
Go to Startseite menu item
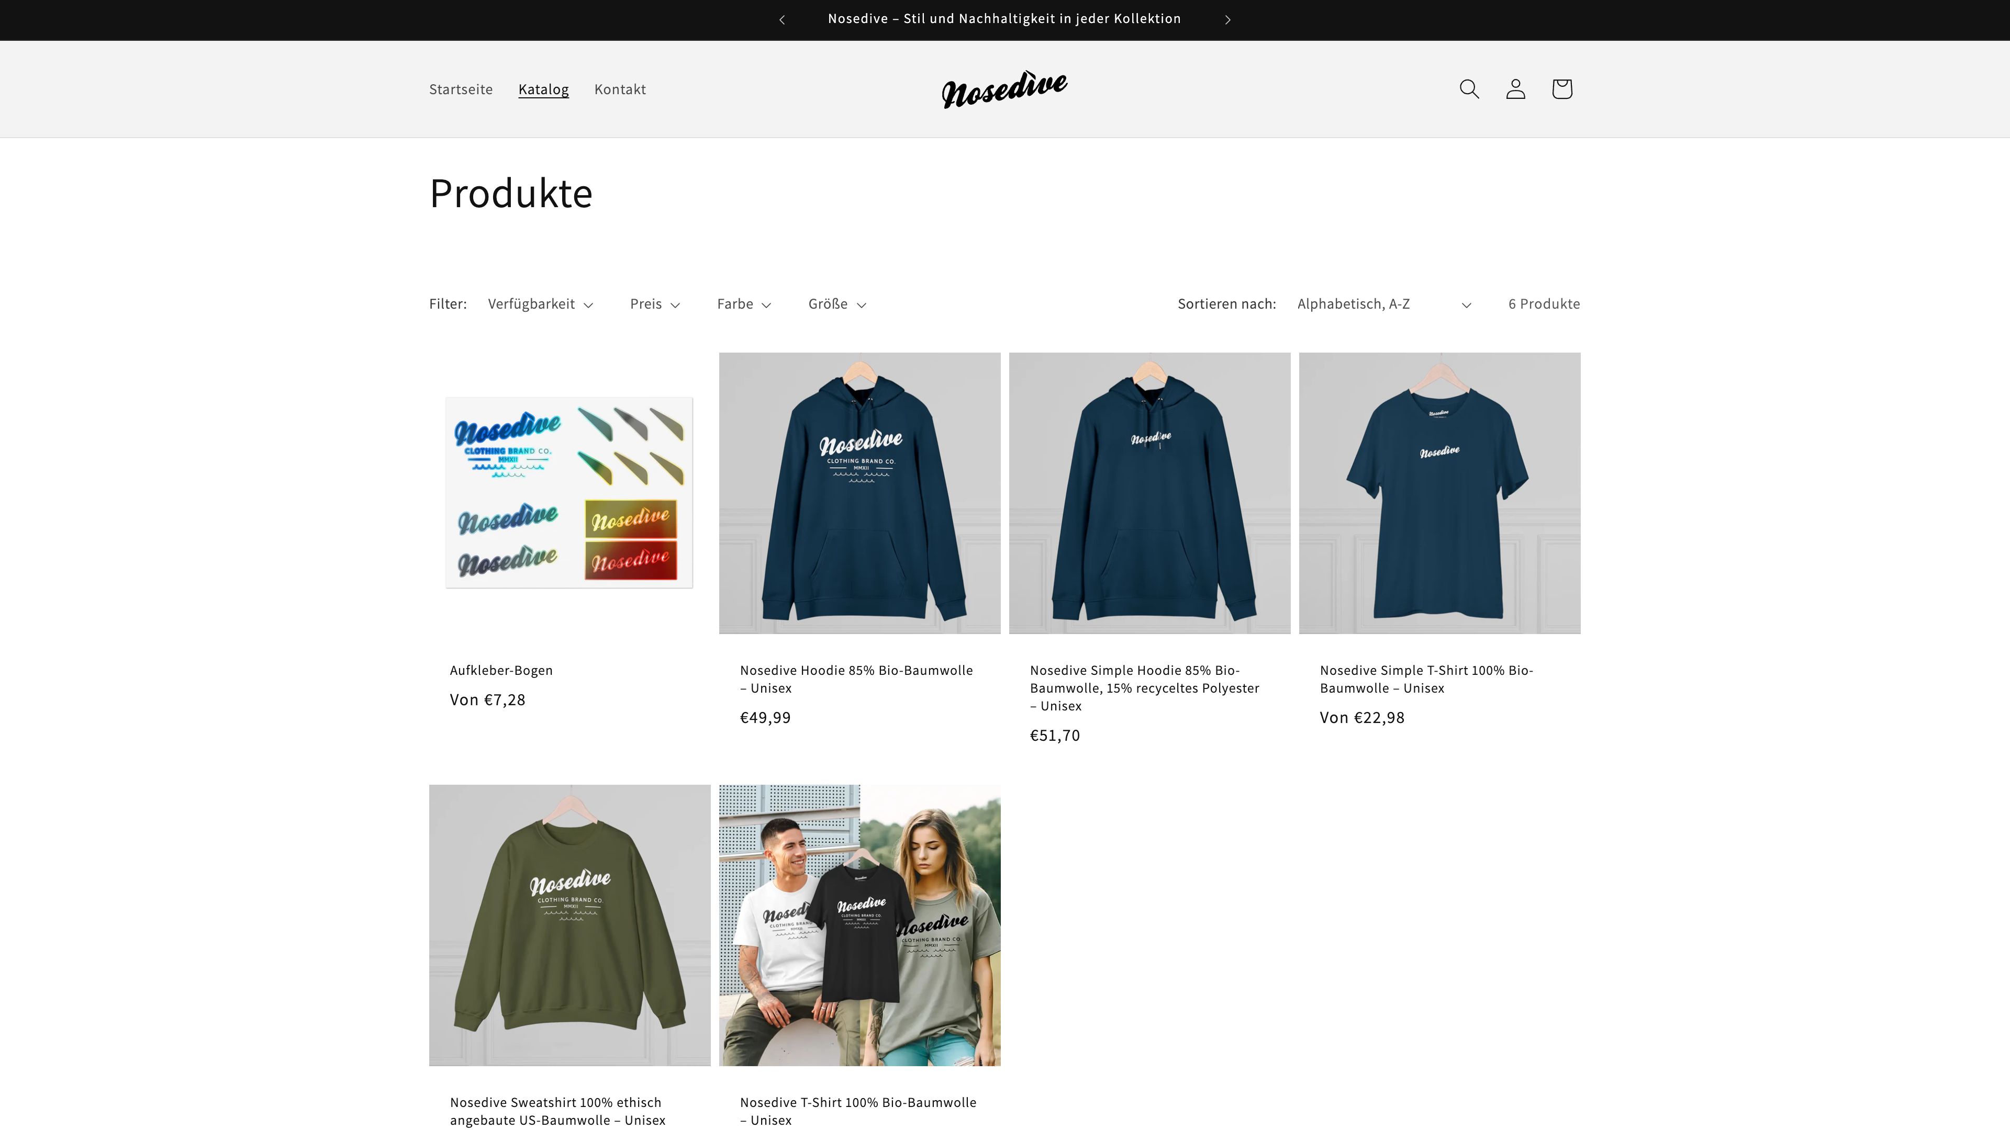pos(461,89)
